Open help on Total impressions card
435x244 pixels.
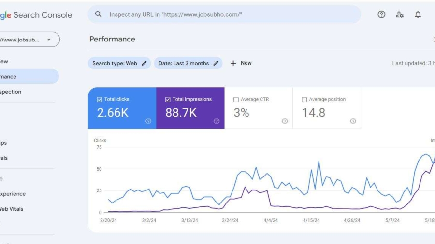pyautogui.click(x=217, y=121)
